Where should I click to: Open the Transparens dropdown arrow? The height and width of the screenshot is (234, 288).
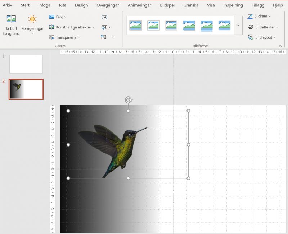point(78,37)
